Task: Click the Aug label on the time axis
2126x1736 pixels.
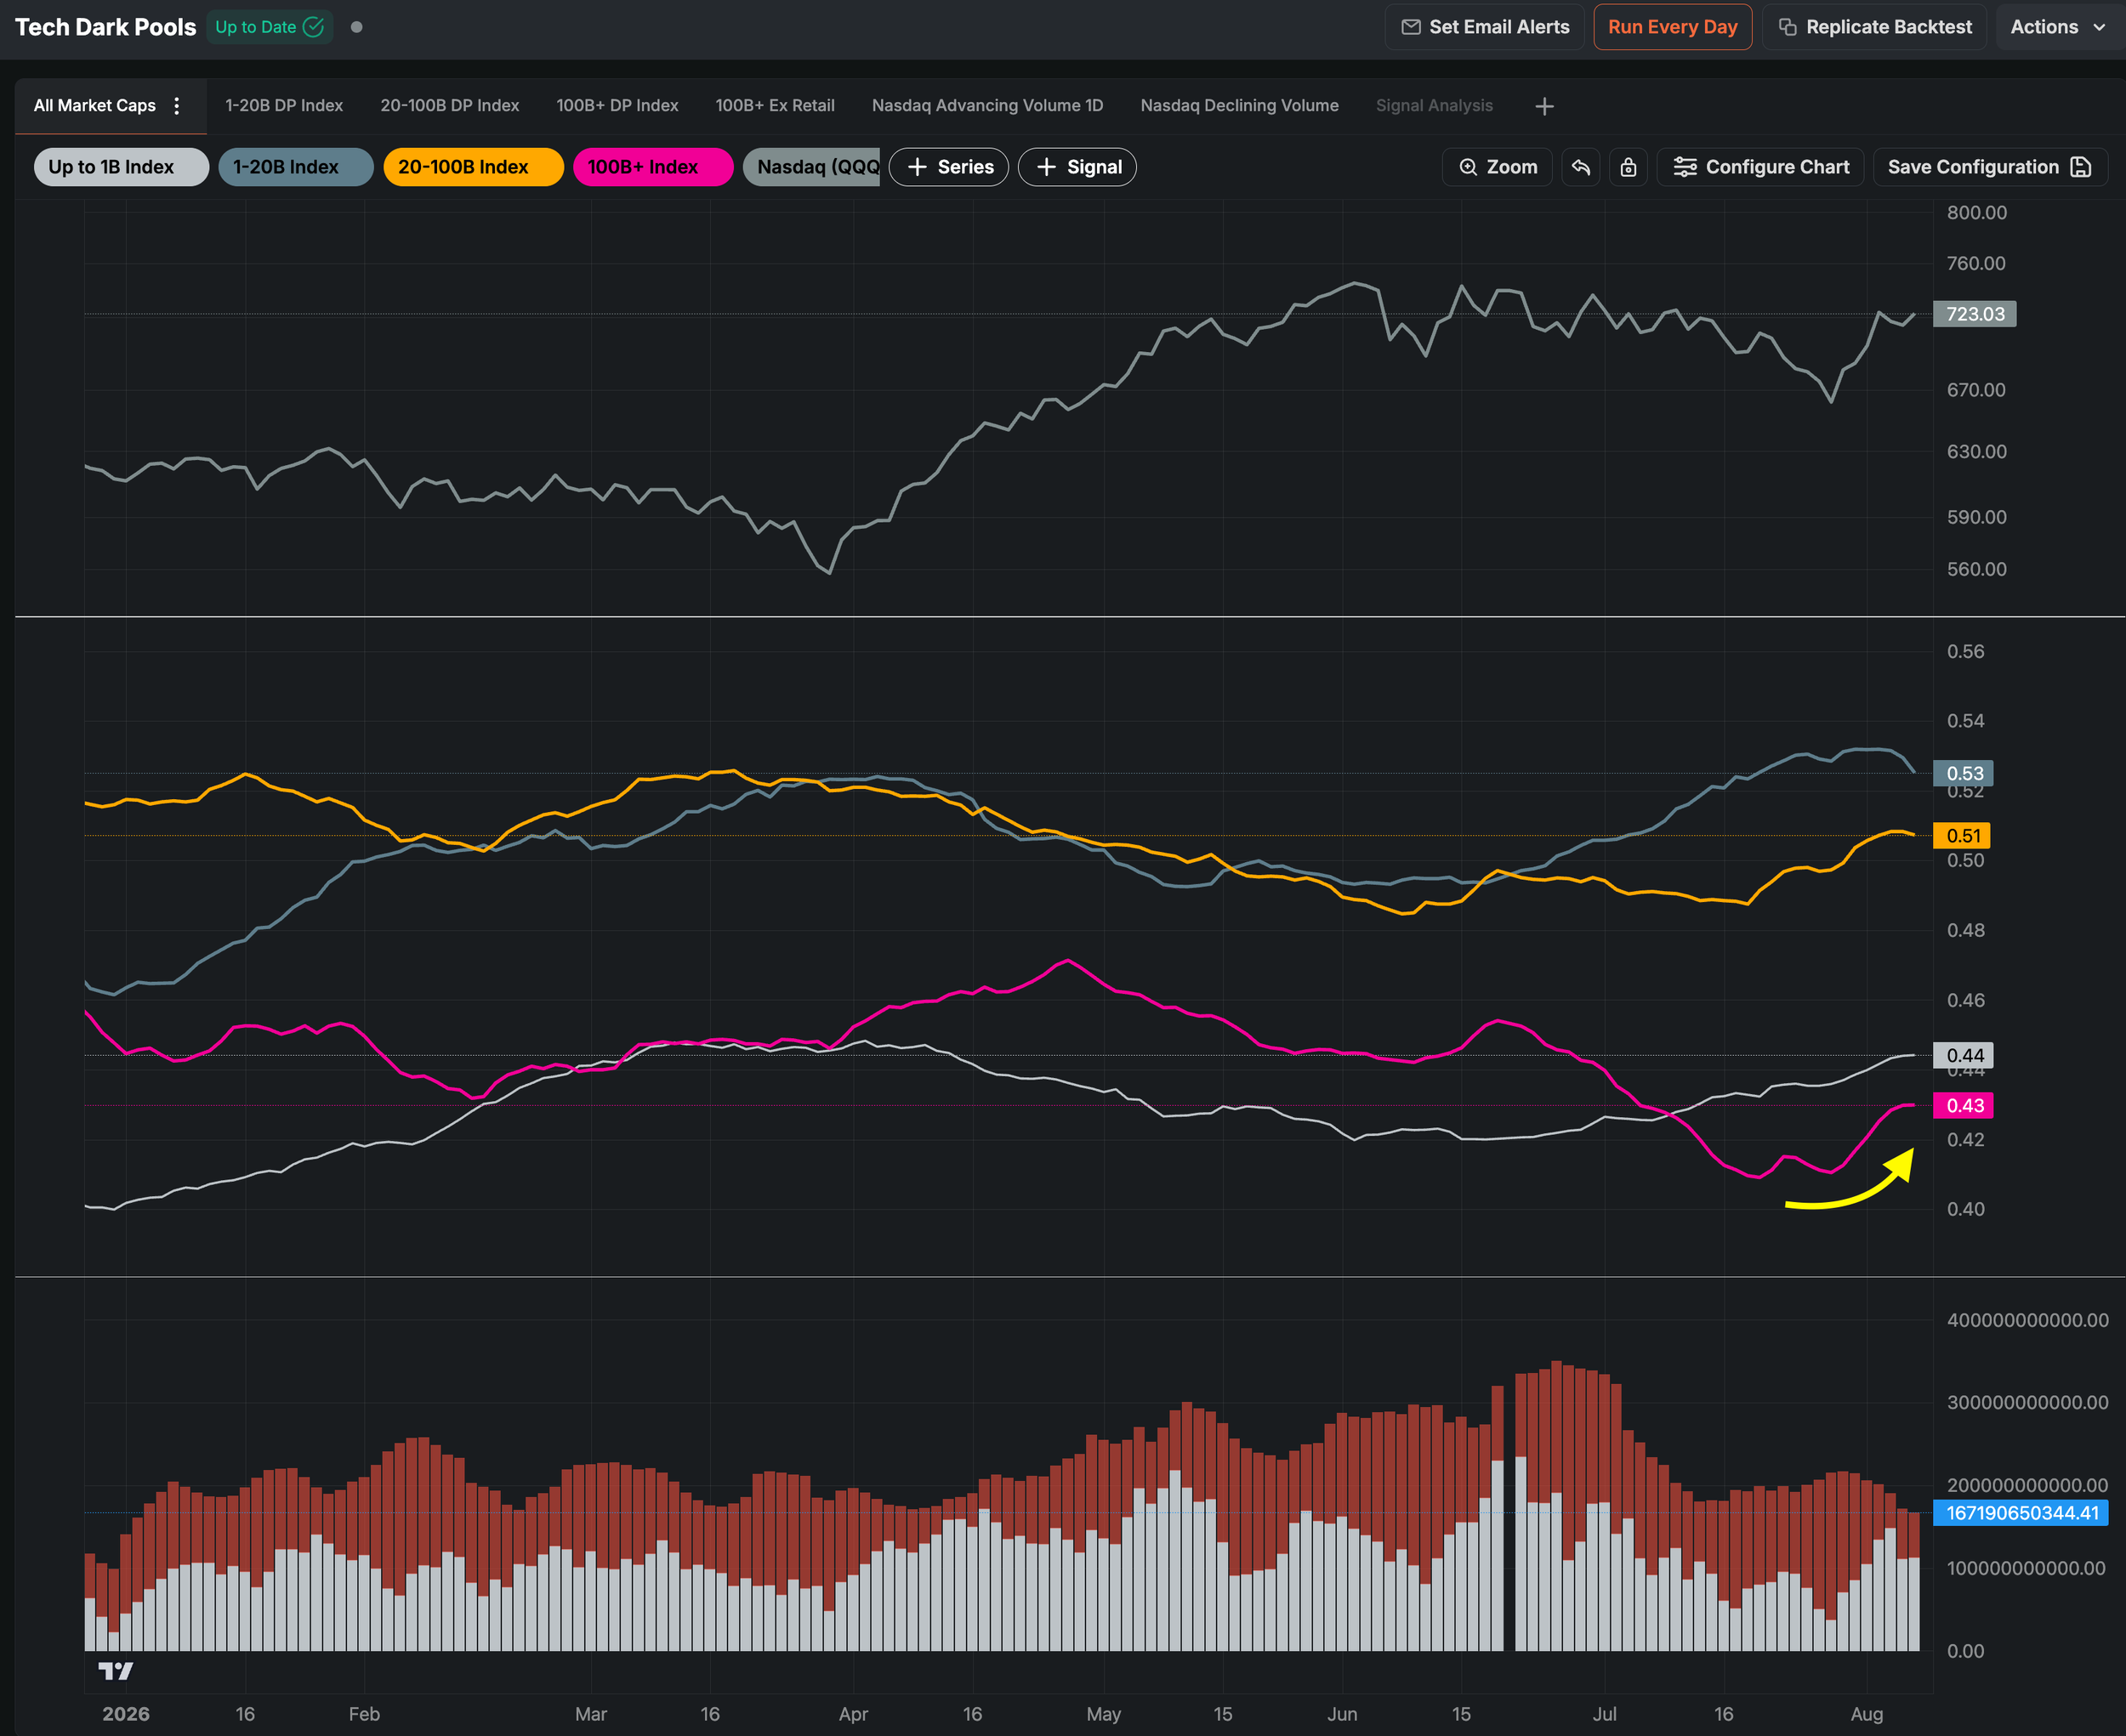Action: pyautogui.click(x=1867, y=1714)
